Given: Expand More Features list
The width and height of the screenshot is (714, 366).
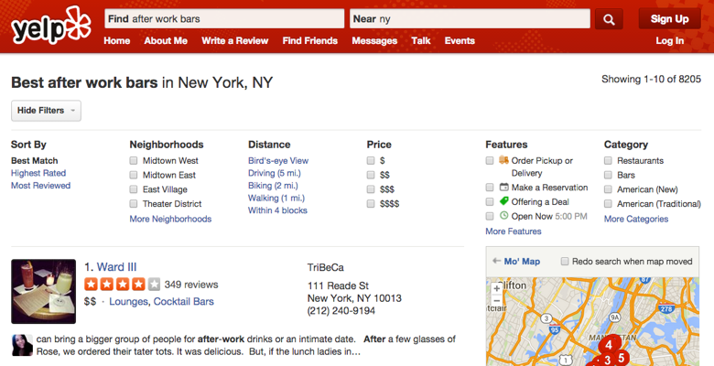Looking at the screenshot, I should [514, 231].
